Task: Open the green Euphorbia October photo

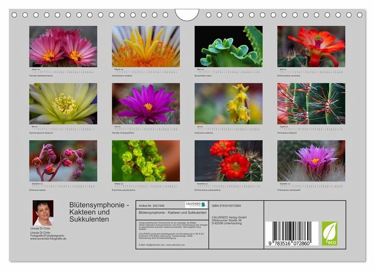Action: 146,161
